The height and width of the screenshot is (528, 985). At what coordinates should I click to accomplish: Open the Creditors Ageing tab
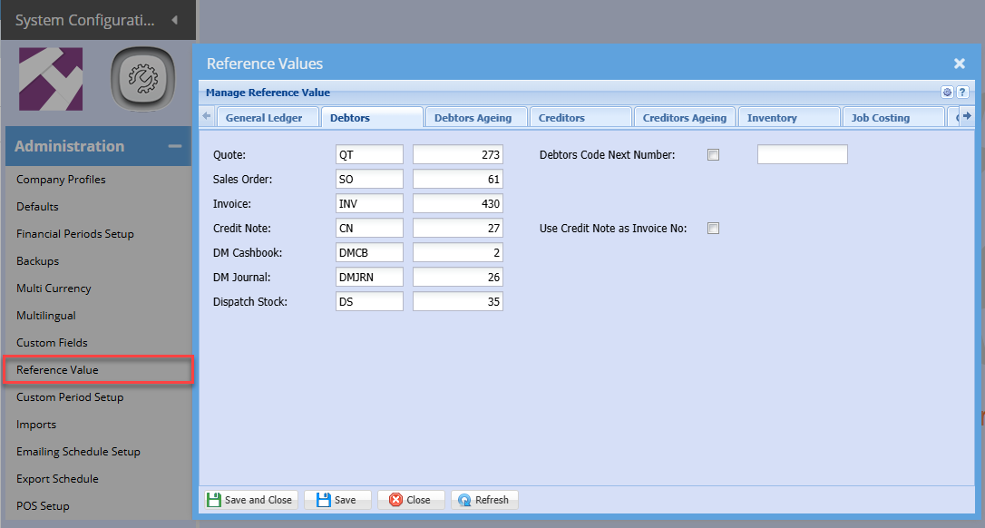pos(684,118)
